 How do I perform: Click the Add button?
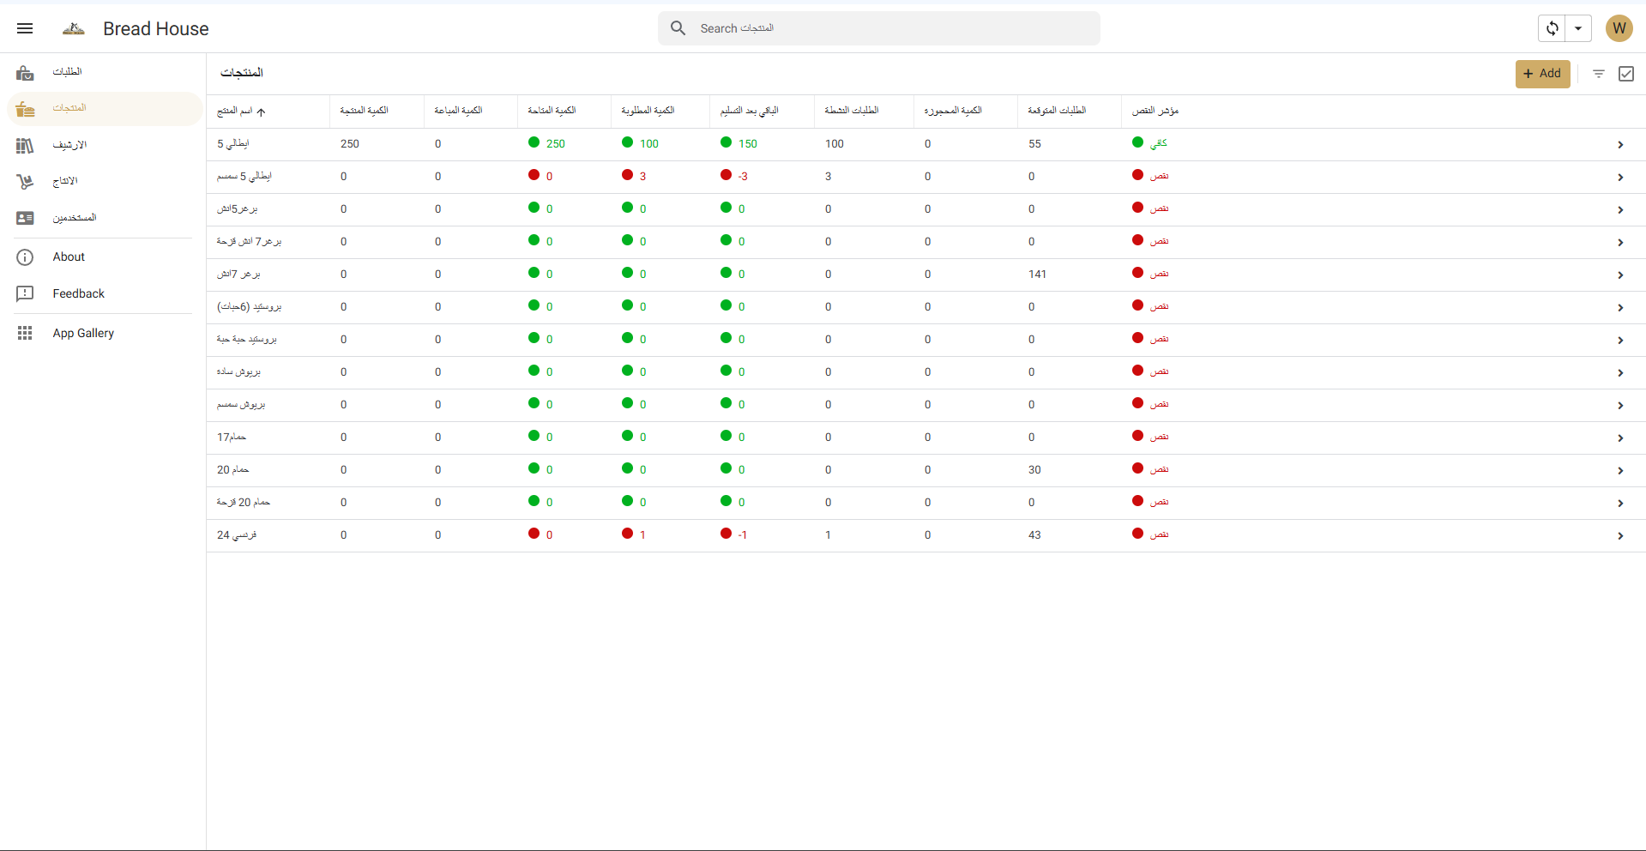[x=1542, y=74]
